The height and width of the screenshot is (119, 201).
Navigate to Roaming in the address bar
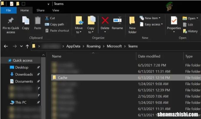[x=94, y=46]
